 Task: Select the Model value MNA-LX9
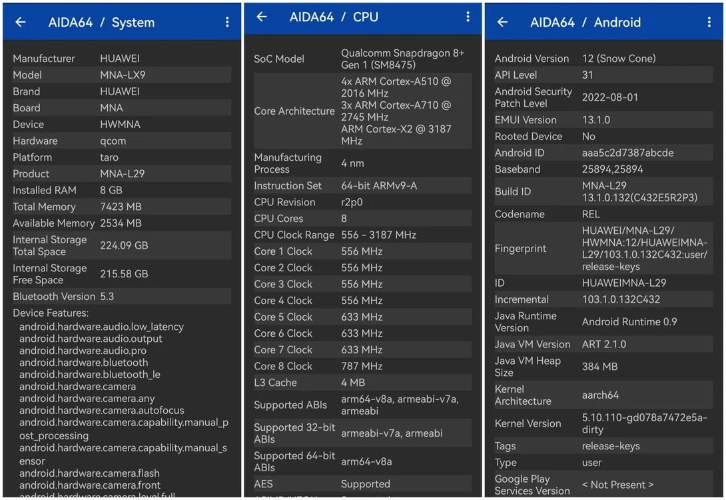click(123, 75)
